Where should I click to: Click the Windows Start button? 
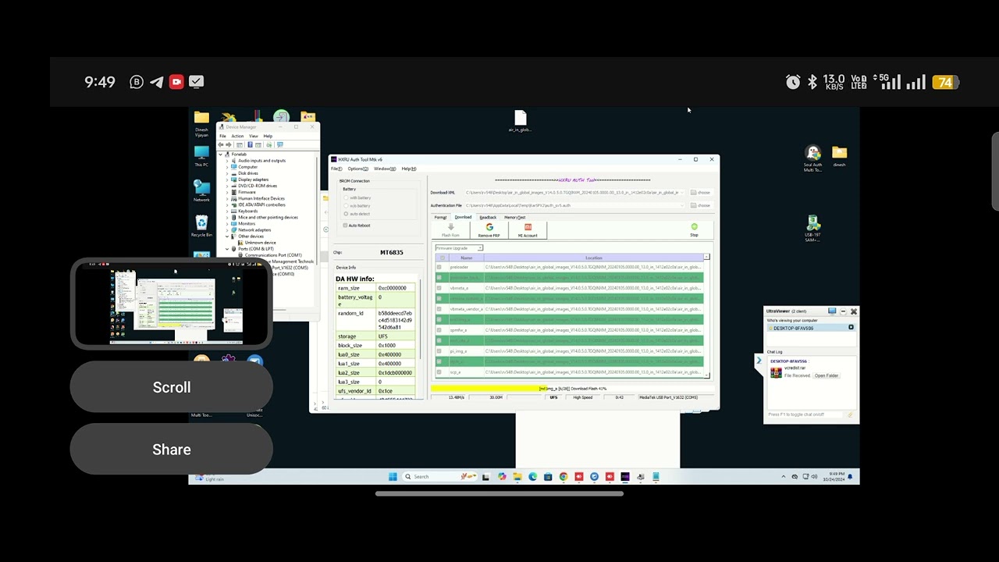[x=393, y=476]
